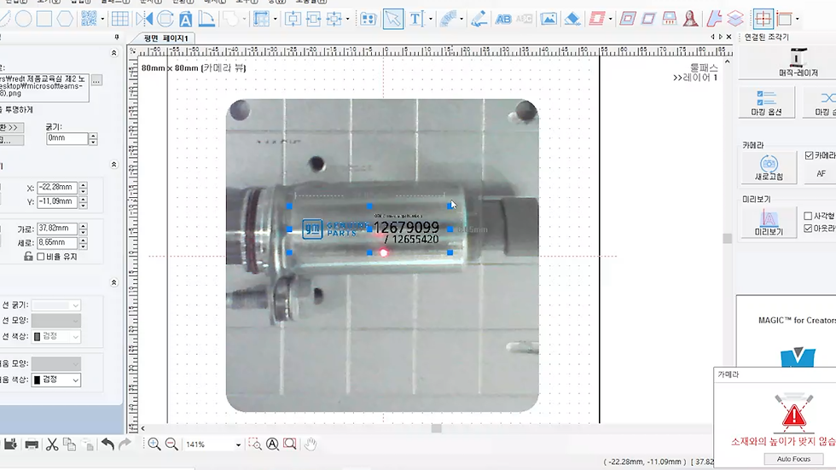
Task: Cut selection with the scissors icon
Action: (52, 444)
